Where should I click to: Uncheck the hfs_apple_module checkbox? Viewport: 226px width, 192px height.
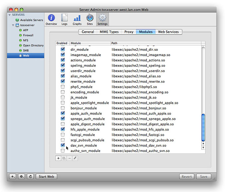pyautogui.click(x=63, y=129)
